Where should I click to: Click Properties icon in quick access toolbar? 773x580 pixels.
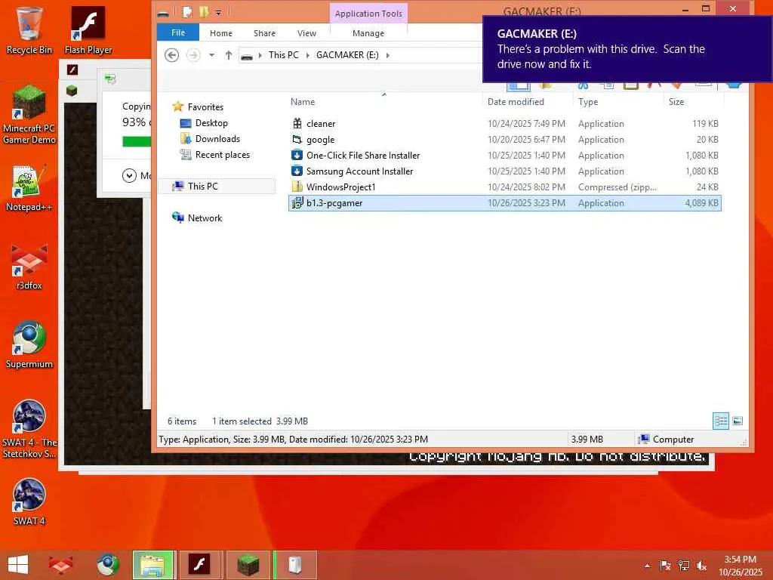coord(187,11)
